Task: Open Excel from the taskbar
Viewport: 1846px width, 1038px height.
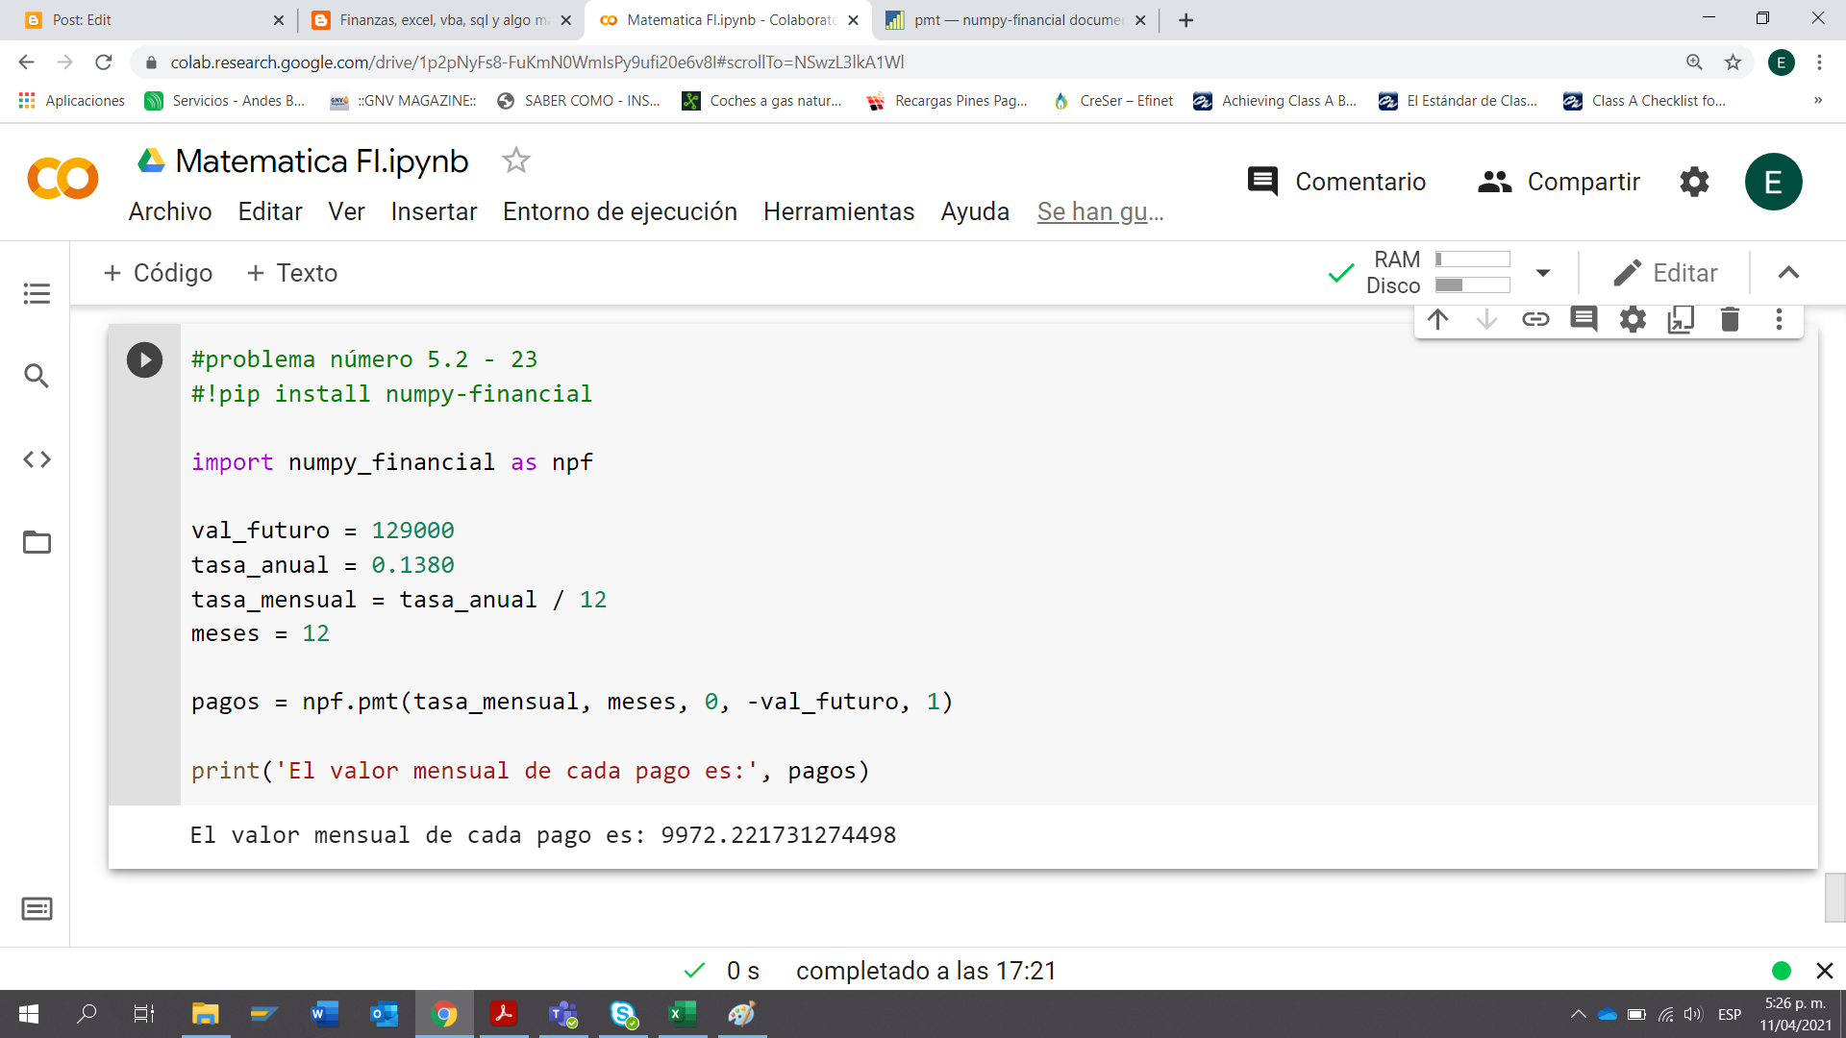Action: click(682, 1014)
